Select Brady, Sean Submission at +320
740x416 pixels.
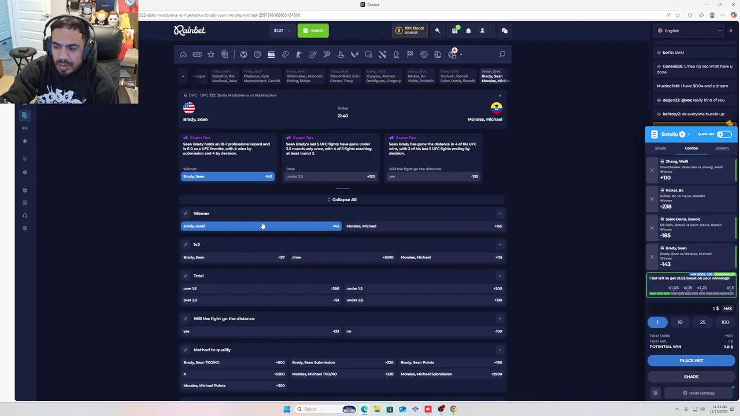coord(342,362)
